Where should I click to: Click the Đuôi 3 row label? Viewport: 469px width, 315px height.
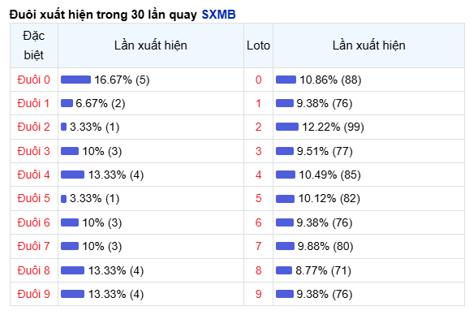pyautogui.click(x=34, y=151)
